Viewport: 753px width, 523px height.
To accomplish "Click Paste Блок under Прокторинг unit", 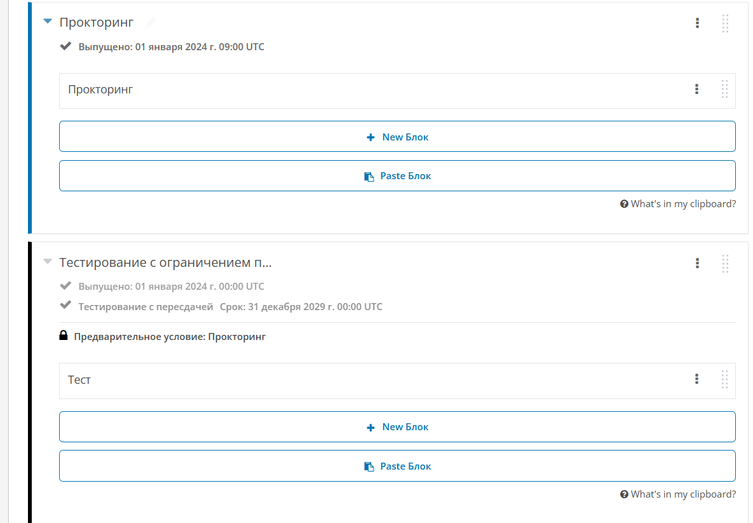I will (397, 176).
